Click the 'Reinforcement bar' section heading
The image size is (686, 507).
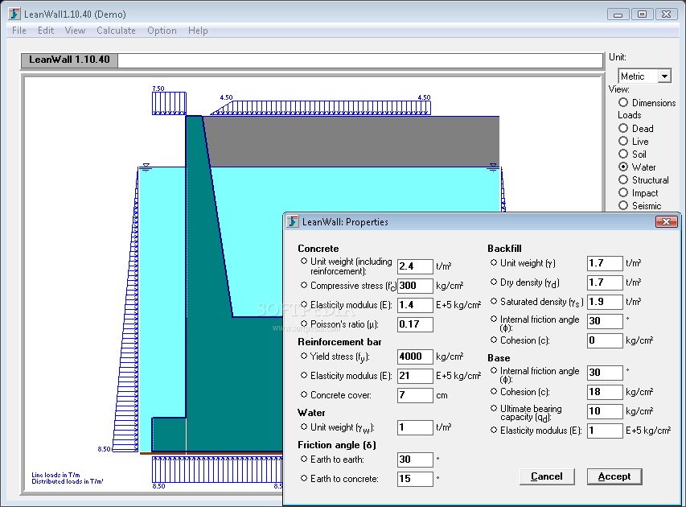click(x=339, y=341)
